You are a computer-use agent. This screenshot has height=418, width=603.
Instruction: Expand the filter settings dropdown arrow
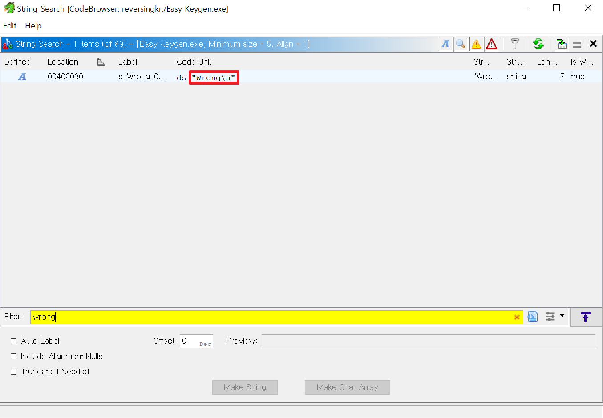[x=562, y=316]
